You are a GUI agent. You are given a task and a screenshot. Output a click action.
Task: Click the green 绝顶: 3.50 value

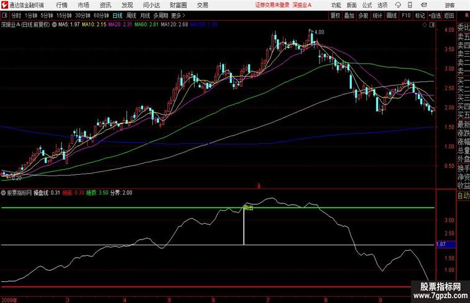coord(97,193)
